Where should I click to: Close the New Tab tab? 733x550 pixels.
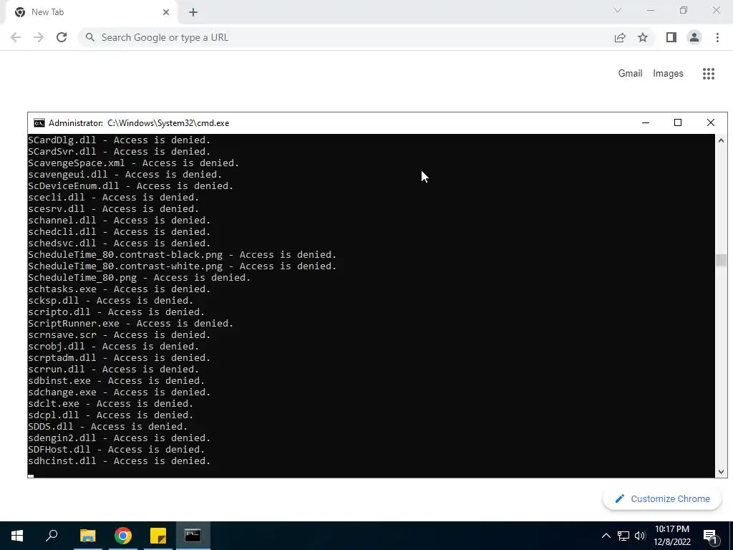[x=166, y=12]
